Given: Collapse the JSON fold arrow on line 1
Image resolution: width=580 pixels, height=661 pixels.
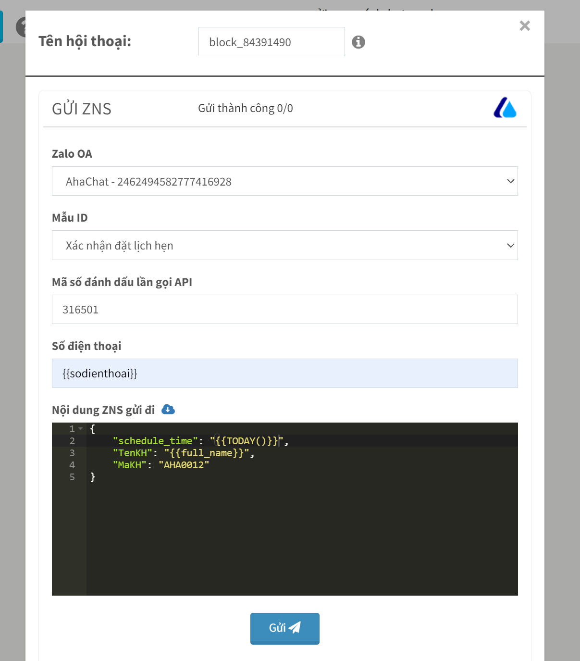Looking at the screenshot, I should coord(81,428).
